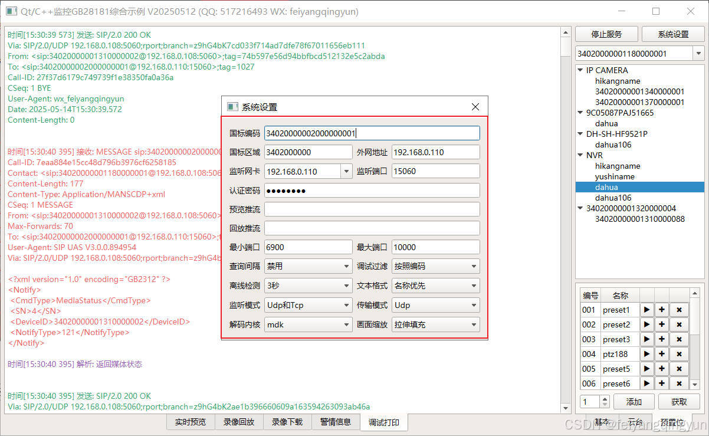Viewport: 709px width, 436px height.
Task: Remove preset2 using the x icon
Action: tap(679, 324)
